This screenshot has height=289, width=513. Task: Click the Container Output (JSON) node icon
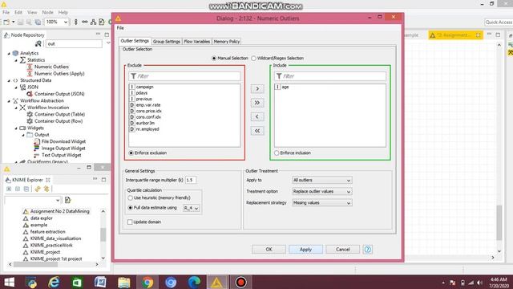click(30, 94)
